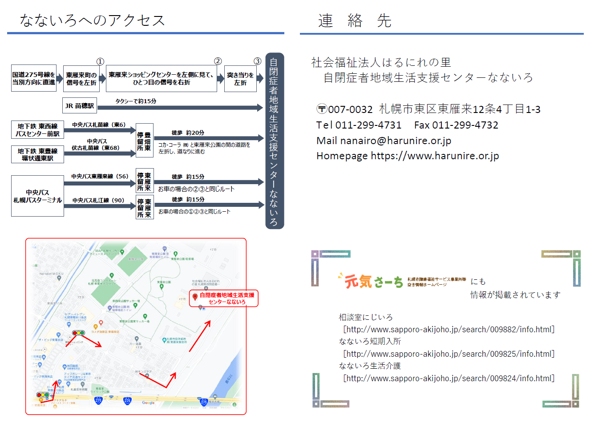This screenshot has height=427, width=598.
Task: Click the vertical 自閉症者地域生活支援センターなないろ banner
Action: coord(274,141)
